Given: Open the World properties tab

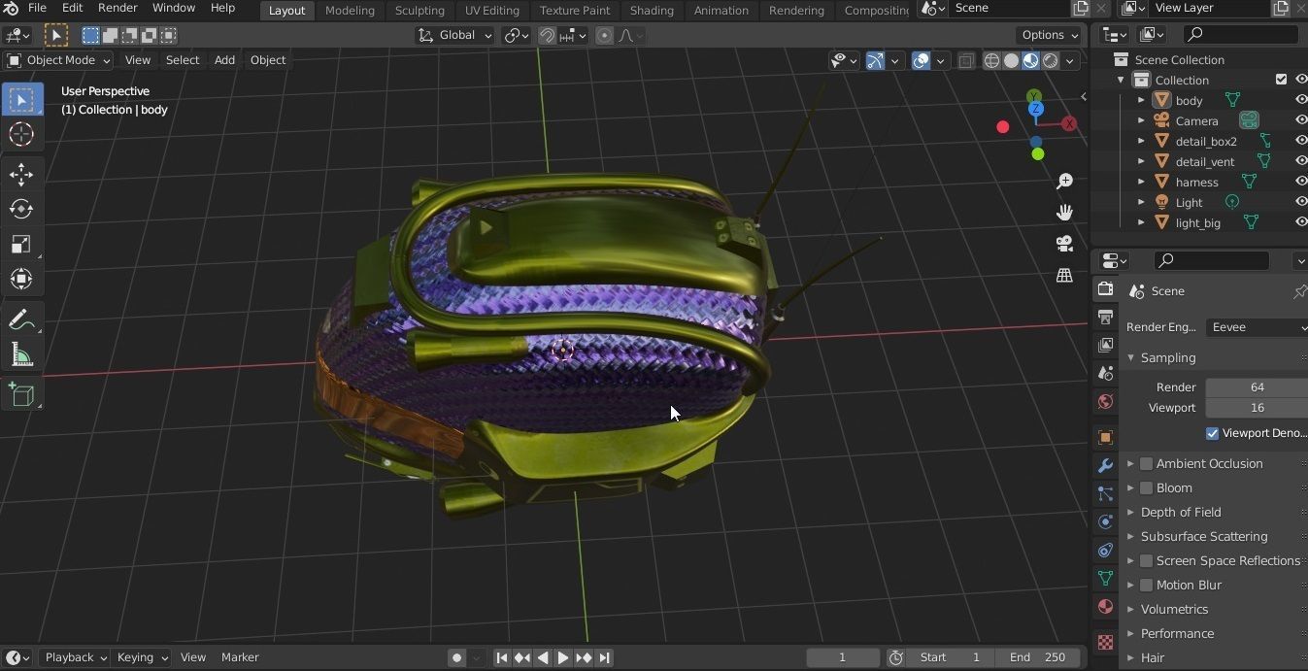Looking at the screenshot, I should tap(1105, 401).
